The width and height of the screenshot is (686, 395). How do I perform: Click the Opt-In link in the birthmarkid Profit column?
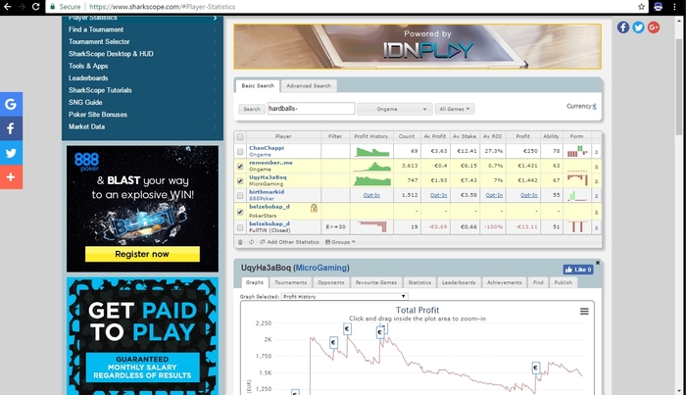pyautogui.click(x=529, y=195)
